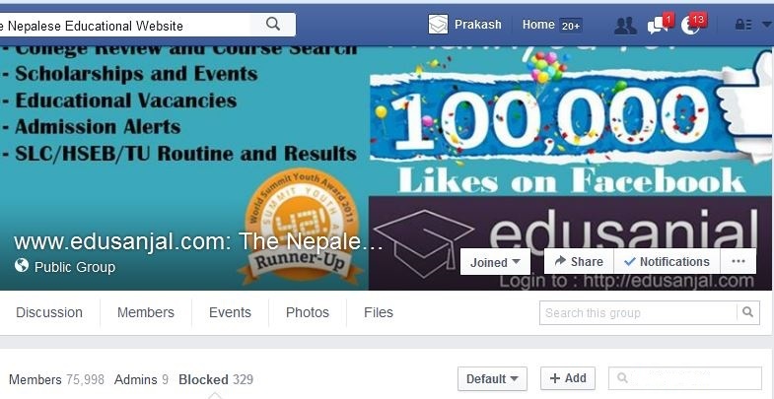Go to Home in the top bar
774x399 pixels.
tap(538, 25)
